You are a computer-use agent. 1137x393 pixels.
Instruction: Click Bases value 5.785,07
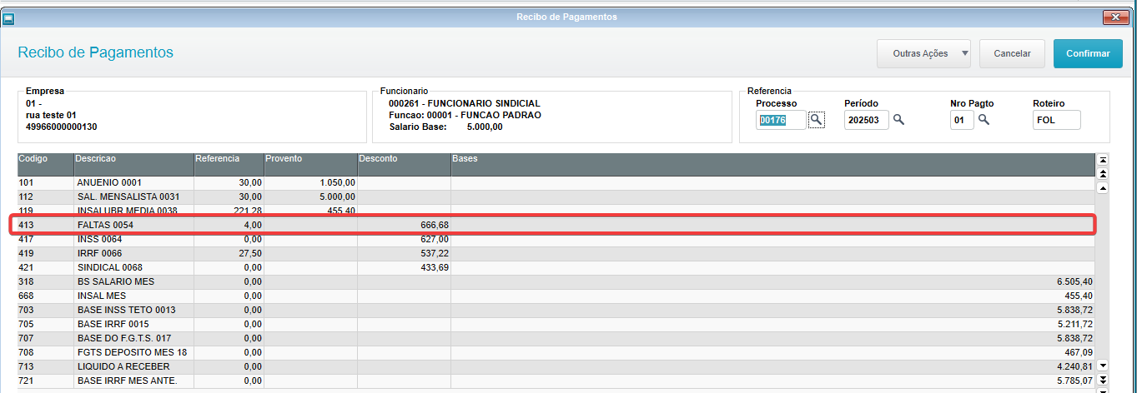point(1074,381)
